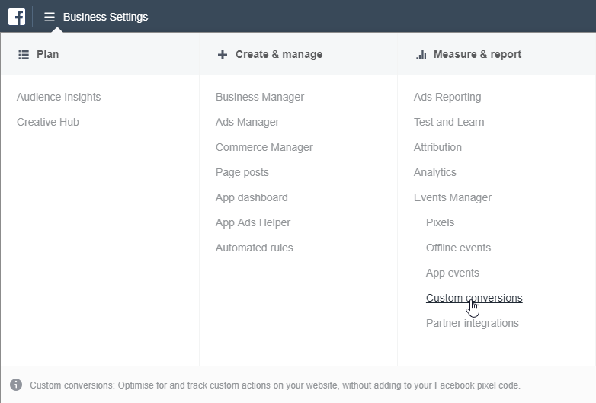Open Partner integrations
The width and height of the screenshot is (596, 403).
coord(472,323)
